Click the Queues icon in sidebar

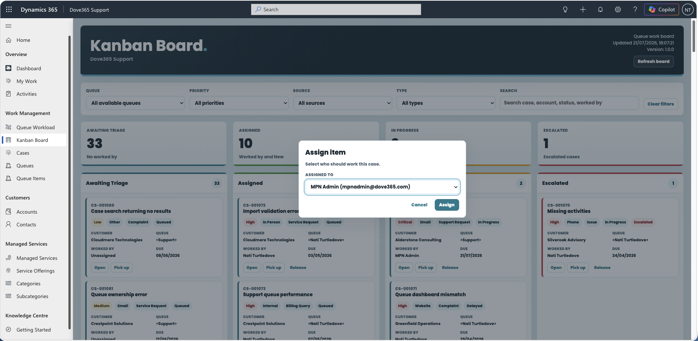pyautogui.click(x=8, y=165)
